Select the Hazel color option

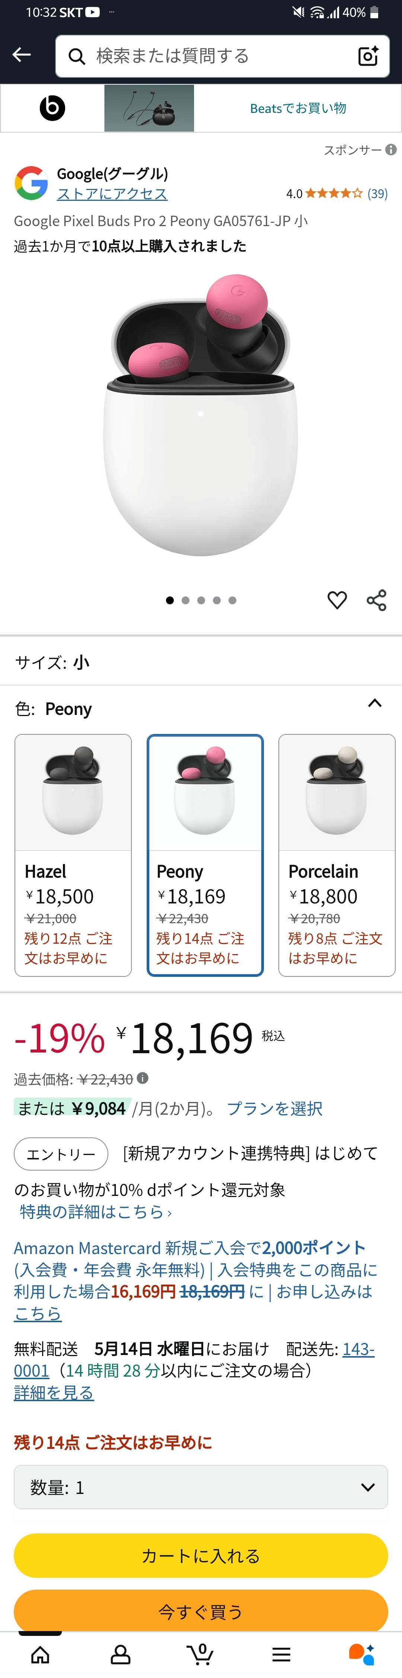pyautogui.click(x=73, y=855)
